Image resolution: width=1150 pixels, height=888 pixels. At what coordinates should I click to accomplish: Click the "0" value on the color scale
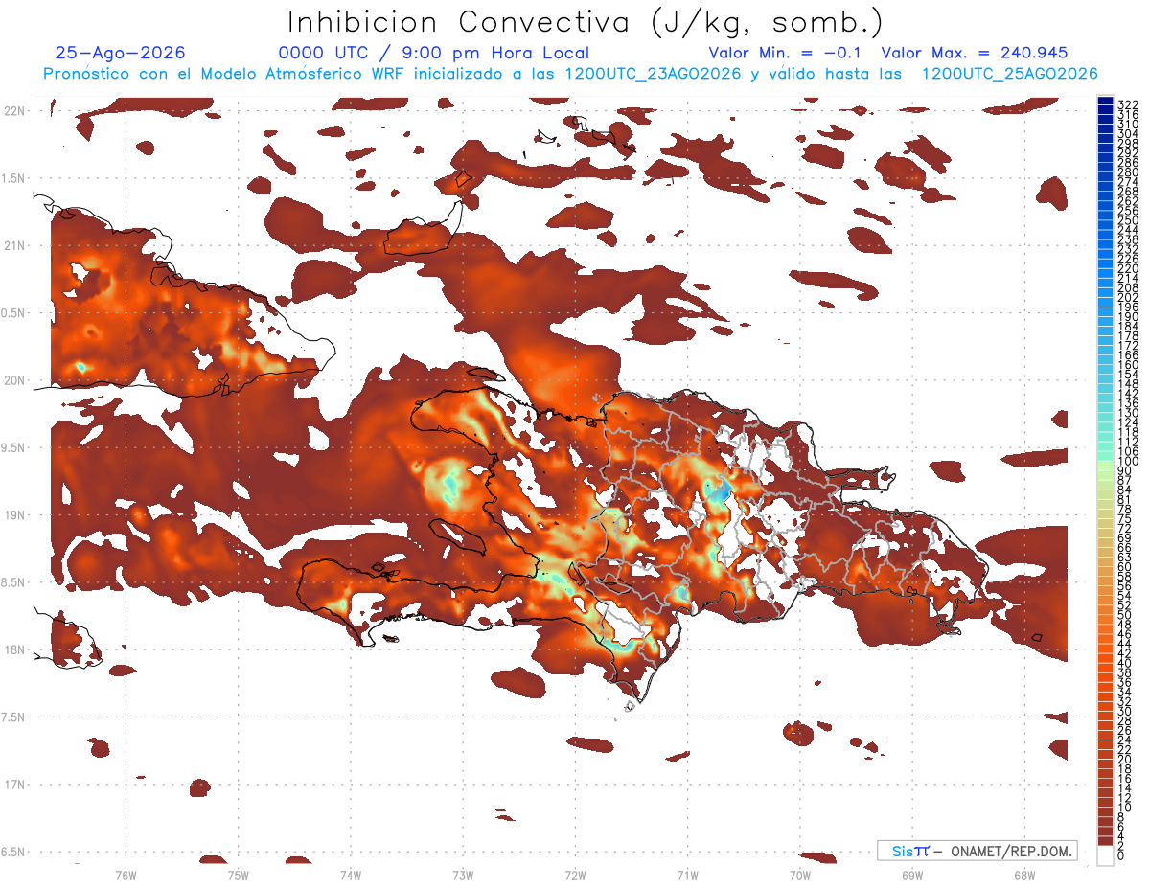coord(1121,855)
